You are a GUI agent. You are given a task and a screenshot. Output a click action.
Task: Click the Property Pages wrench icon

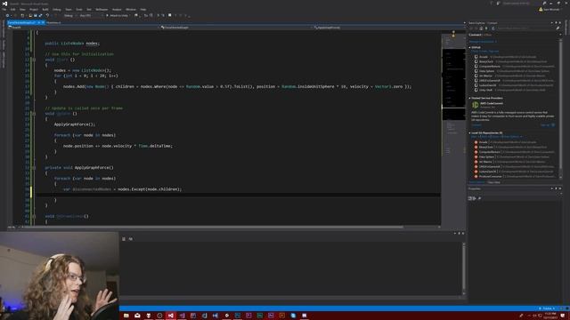[x=479, y=198]
